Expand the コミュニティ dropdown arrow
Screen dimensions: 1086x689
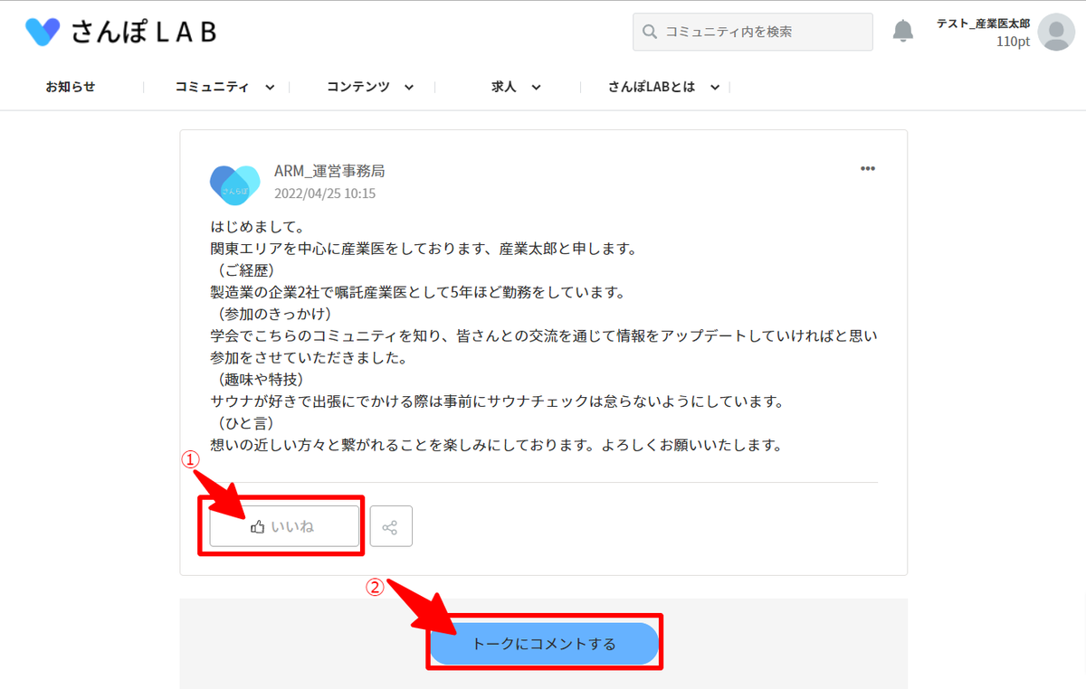(x=270, y=88)
